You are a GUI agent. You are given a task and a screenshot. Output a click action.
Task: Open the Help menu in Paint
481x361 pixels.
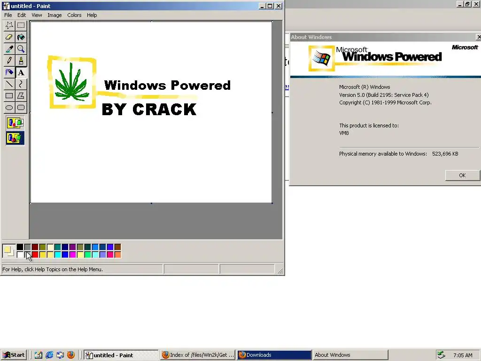[92, 15]
